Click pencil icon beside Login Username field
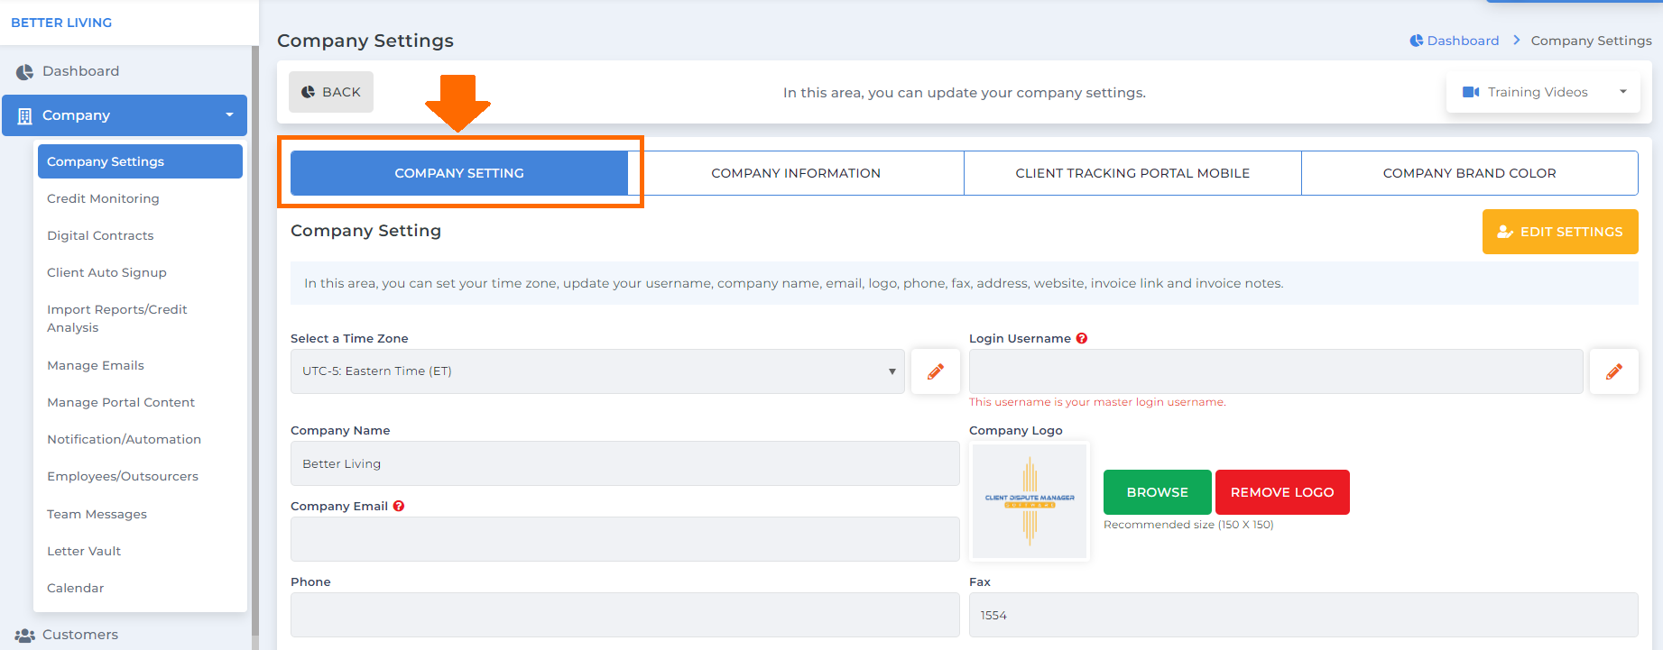This screenshot has height=650, width=1663. pyautogui.click(x=1614, y=371)
